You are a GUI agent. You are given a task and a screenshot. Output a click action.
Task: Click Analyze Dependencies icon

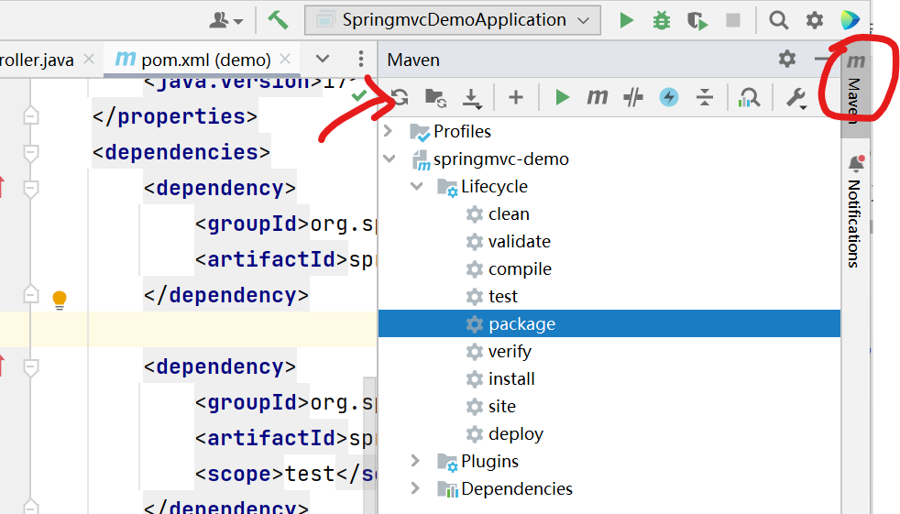749,97
